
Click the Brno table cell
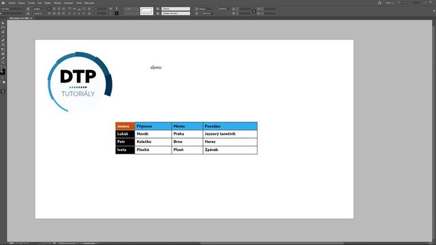[x=187, y=142]
